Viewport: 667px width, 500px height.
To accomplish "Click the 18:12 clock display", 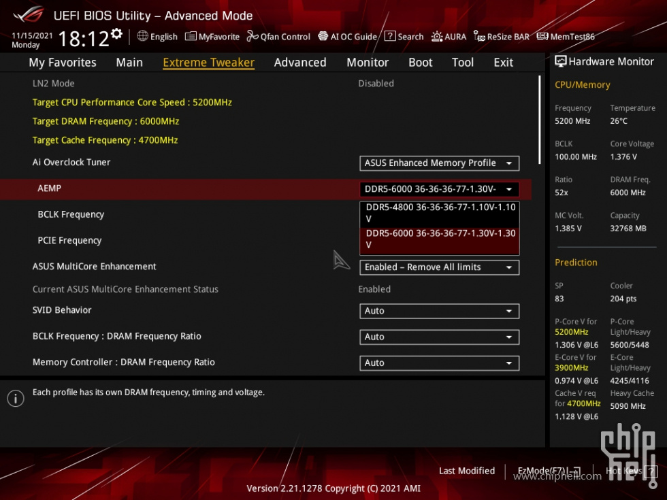I will (x=83, y=39).
